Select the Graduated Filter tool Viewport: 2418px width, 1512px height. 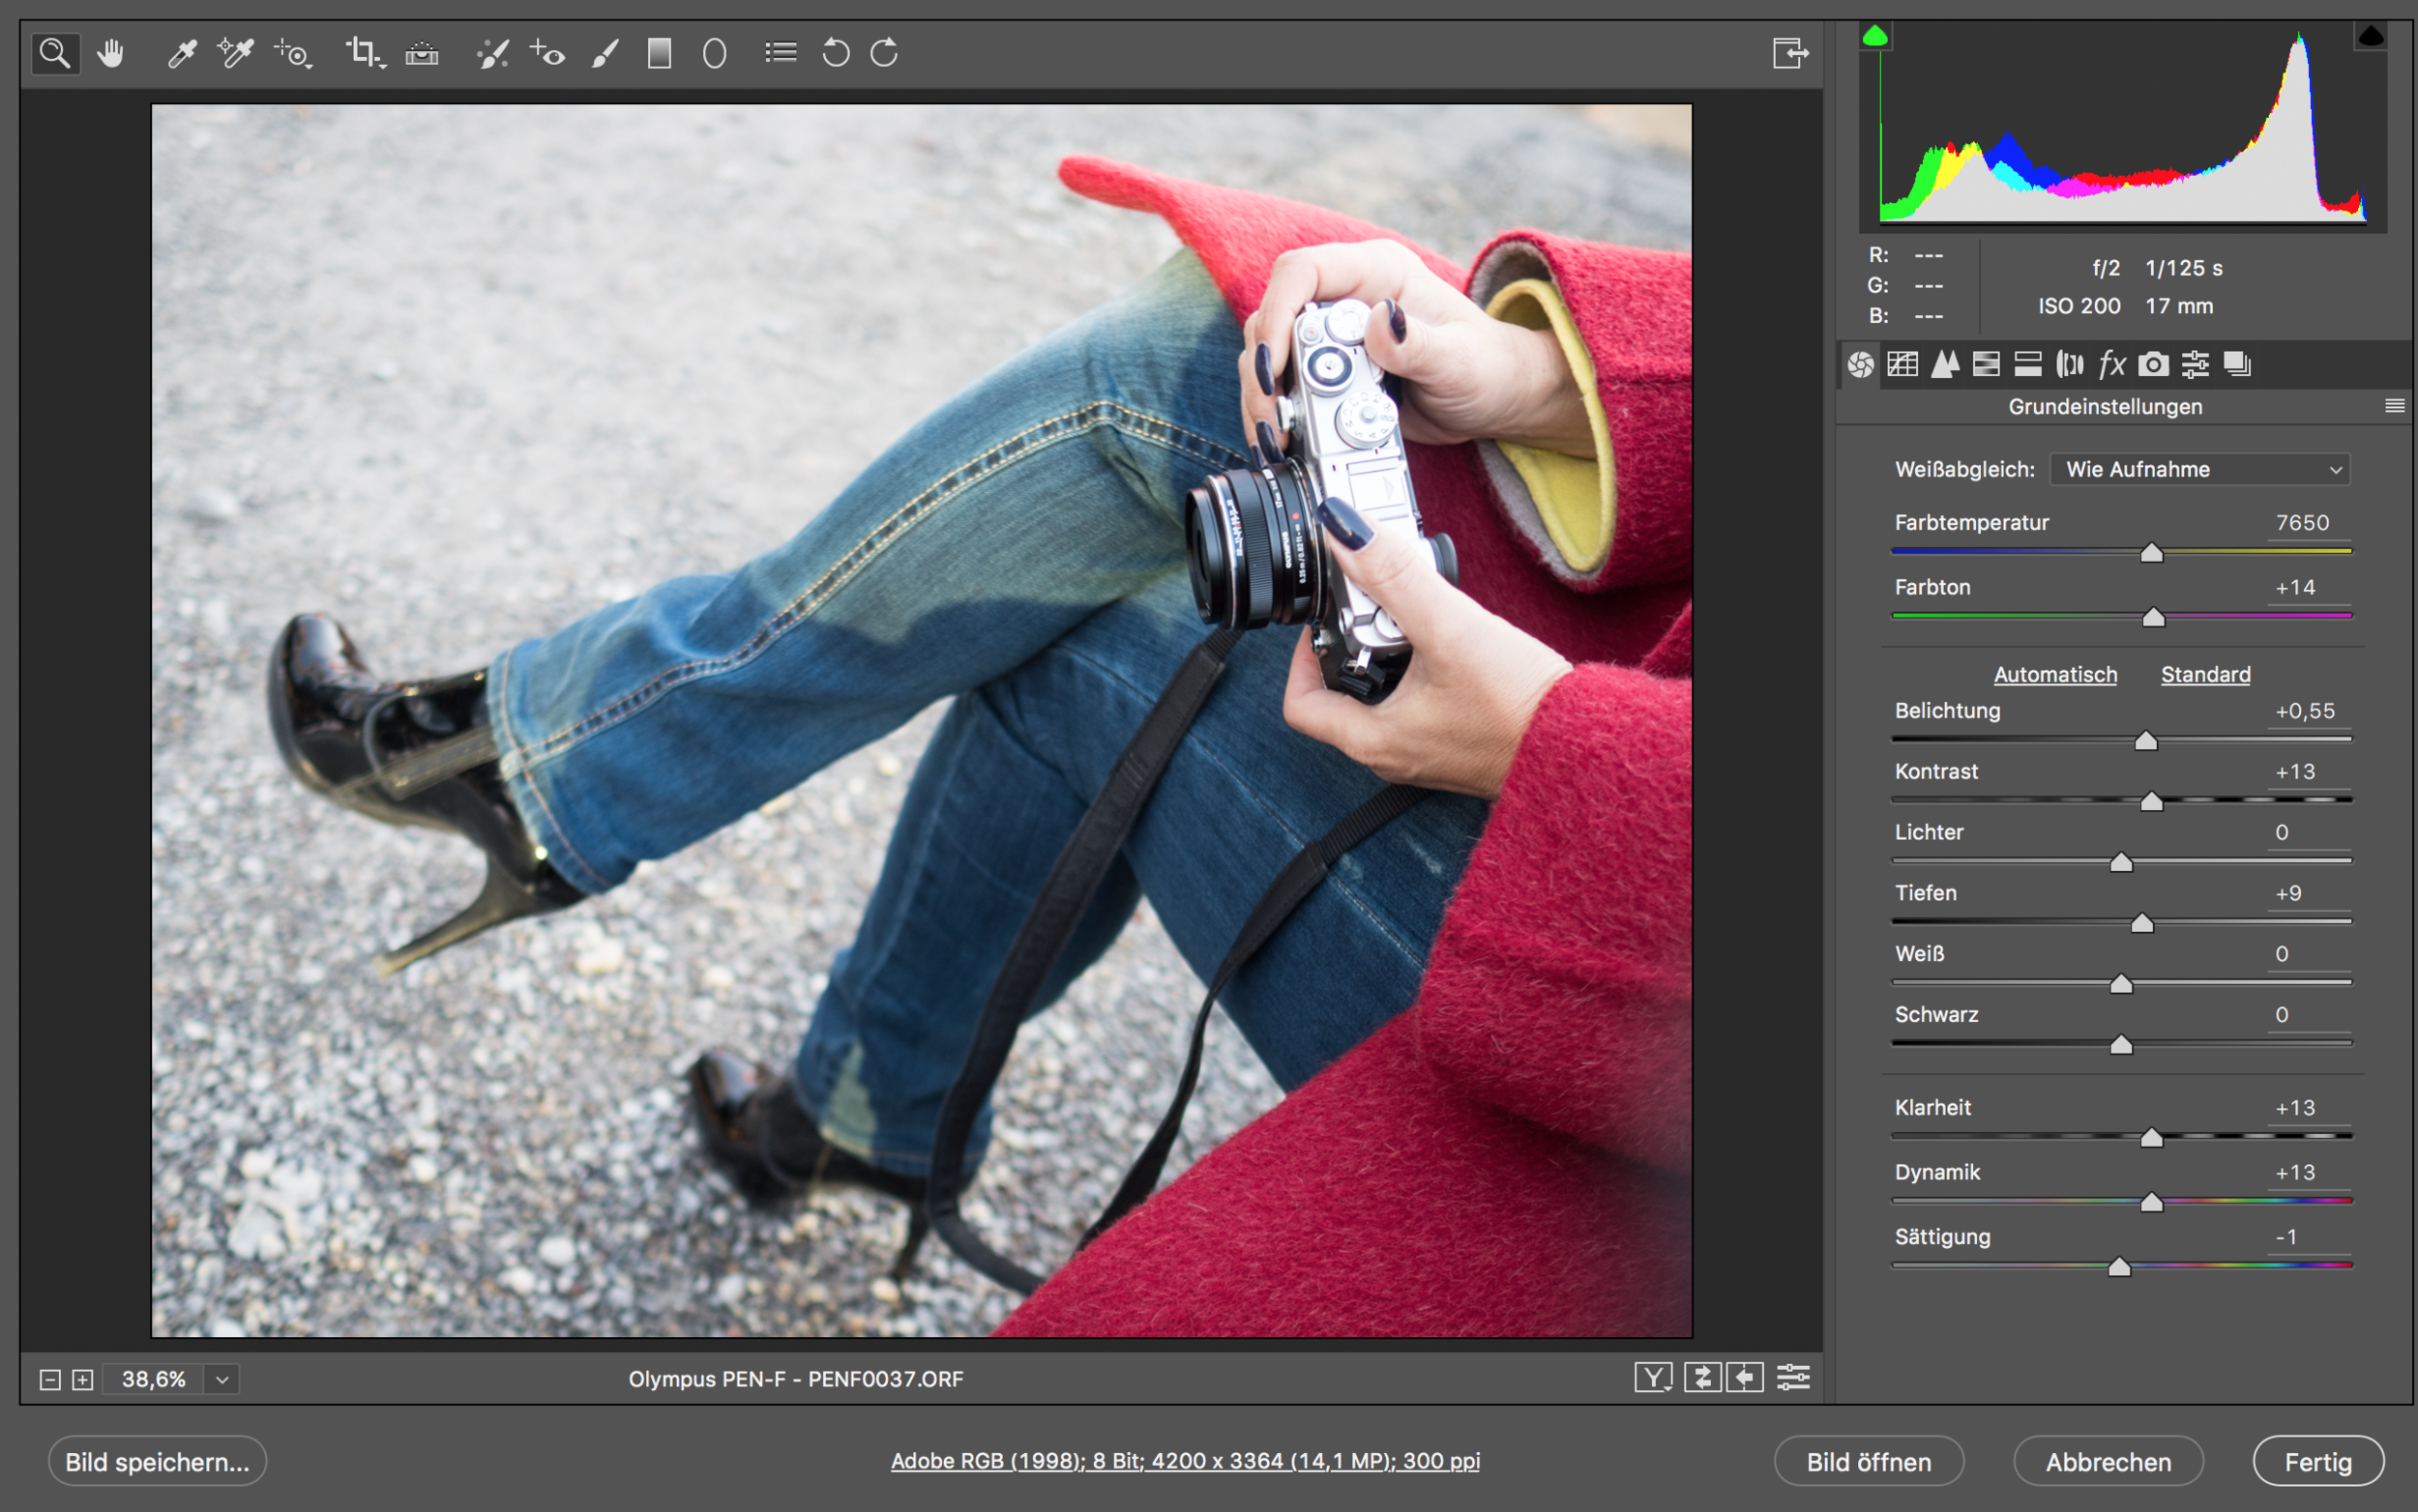point(660,53)
